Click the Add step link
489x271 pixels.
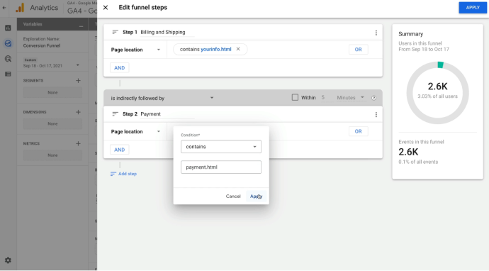(x=123, y=174)
